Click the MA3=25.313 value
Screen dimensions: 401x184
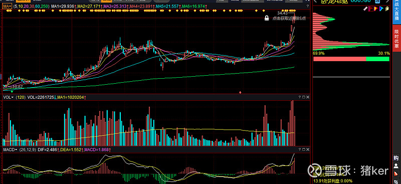(x=115, y=6)
